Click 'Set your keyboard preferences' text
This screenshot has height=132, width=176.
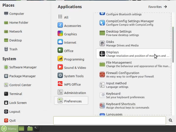click(125, 97)
